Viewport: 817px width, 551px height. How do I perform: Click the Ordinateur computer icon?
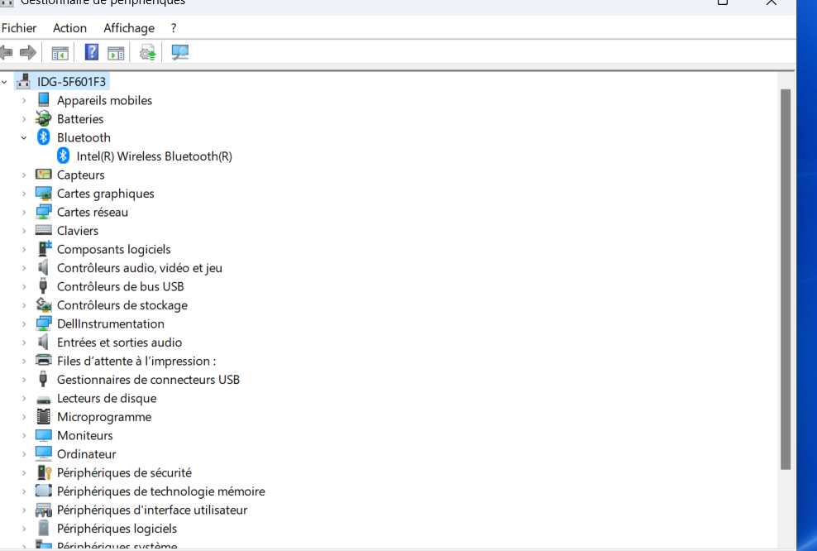pos(43,453)
